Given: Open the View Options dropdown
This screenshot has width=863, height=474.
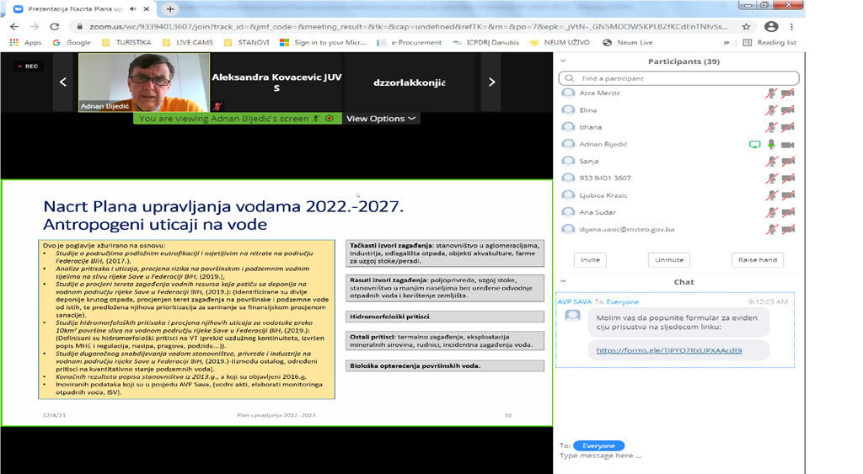Looking at the screenshot, I should pos(381,119).
